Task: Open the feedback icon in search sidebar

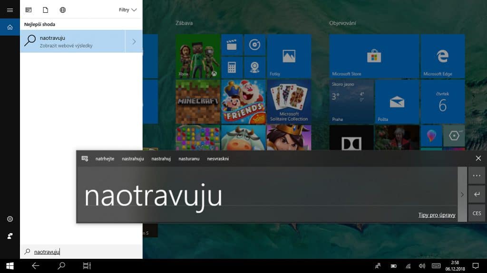Action: tap(10, 236)
